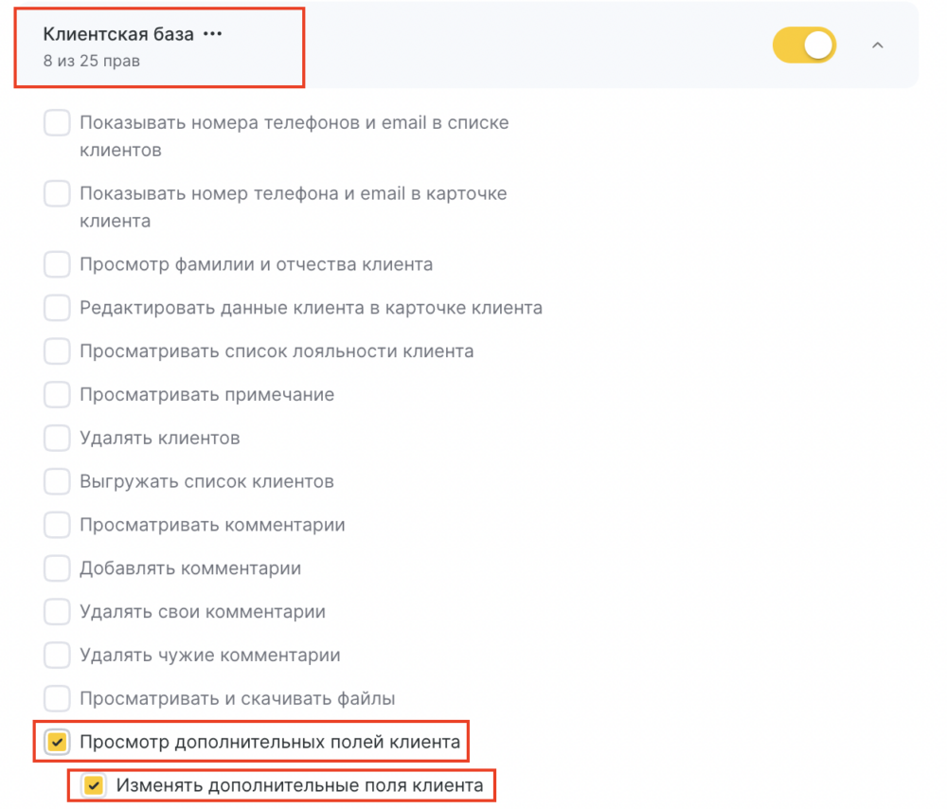Check Выгружать список клиентов

coord(57,481)
